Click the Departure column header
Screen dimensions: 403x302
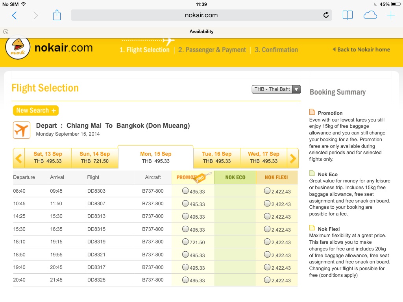[x=24, y=177]
